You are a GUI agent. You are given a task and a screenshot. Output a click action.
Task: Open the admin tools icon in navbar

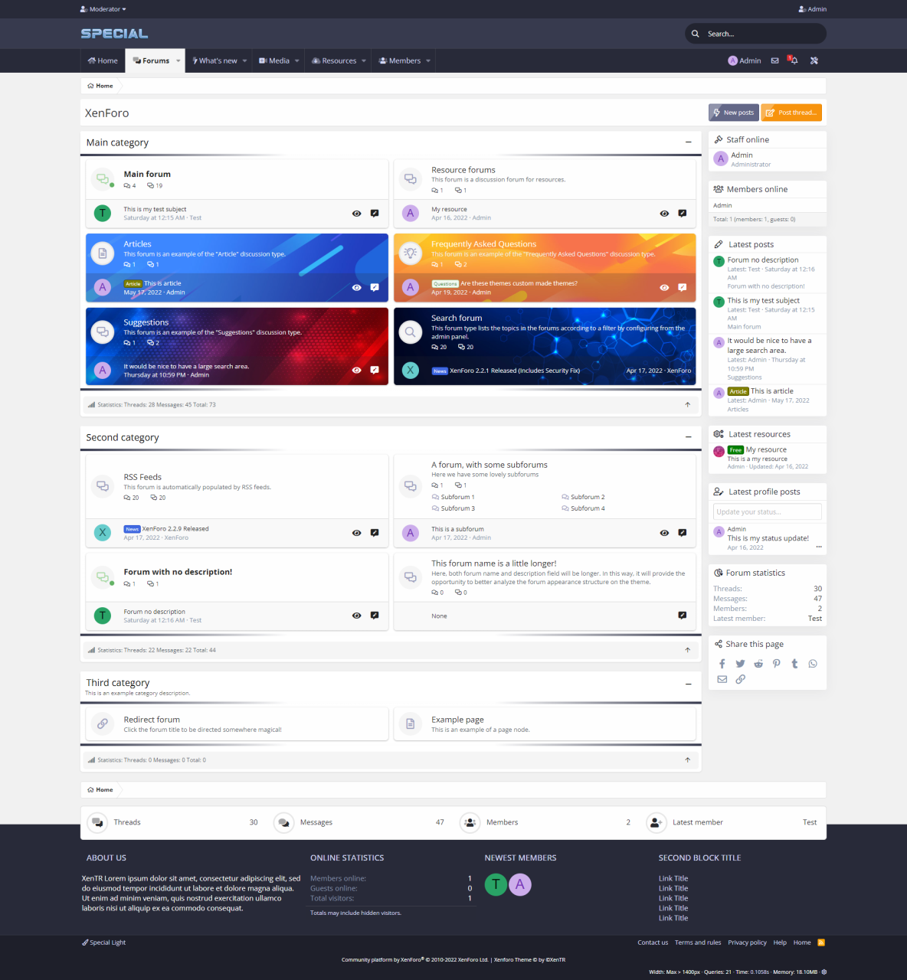pos(814,60)
